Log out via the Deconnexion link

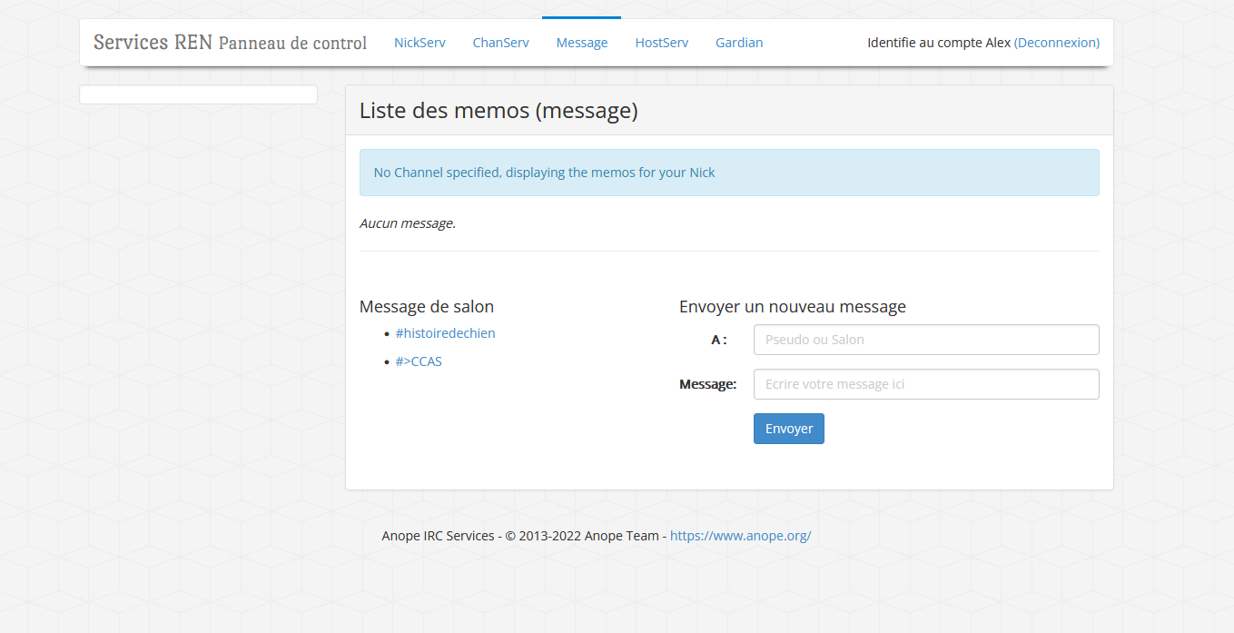[x=1056, y=43]
